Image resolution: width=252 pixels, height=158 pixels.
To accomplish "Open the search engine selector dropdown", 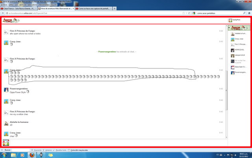I will [194, 13].
